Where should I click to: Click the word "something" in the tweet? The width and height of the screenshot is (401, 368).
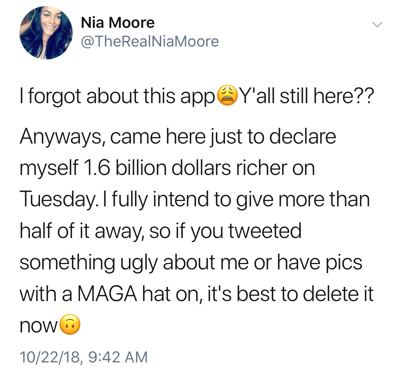coord(67,263)
